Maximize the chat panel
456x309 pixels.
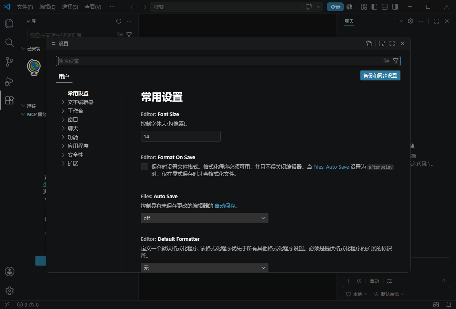436,21
